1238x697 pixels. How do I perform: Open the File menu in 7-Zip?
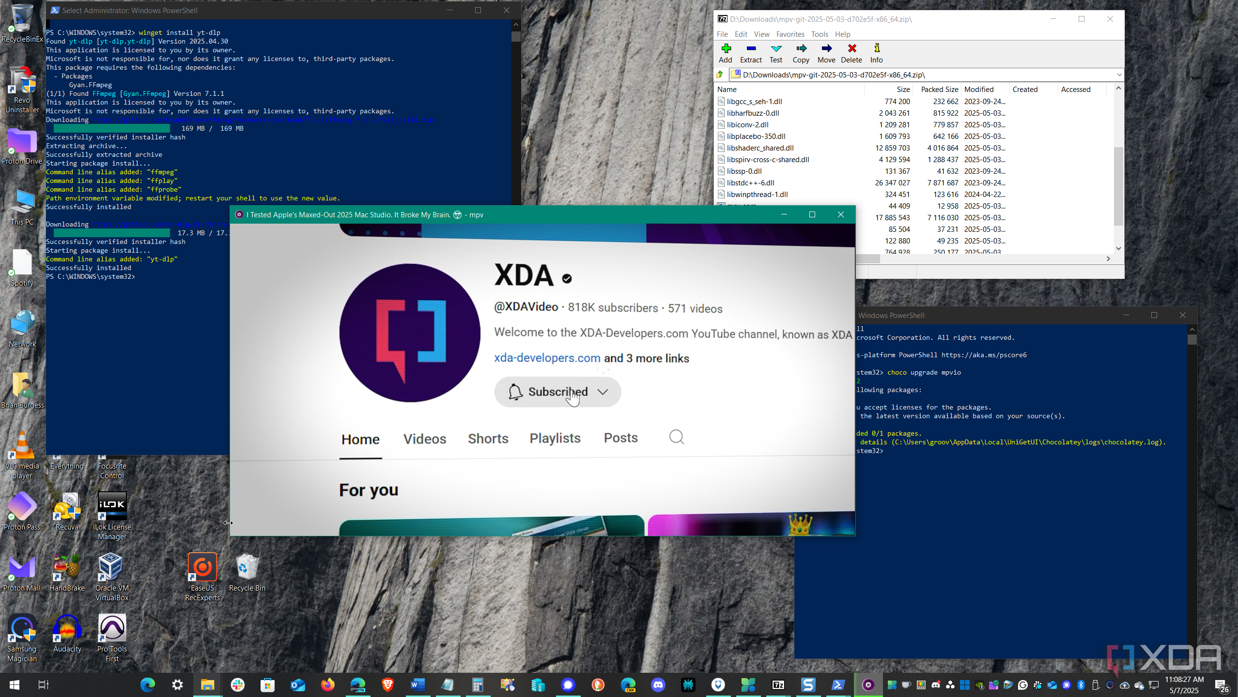point(722,34)
